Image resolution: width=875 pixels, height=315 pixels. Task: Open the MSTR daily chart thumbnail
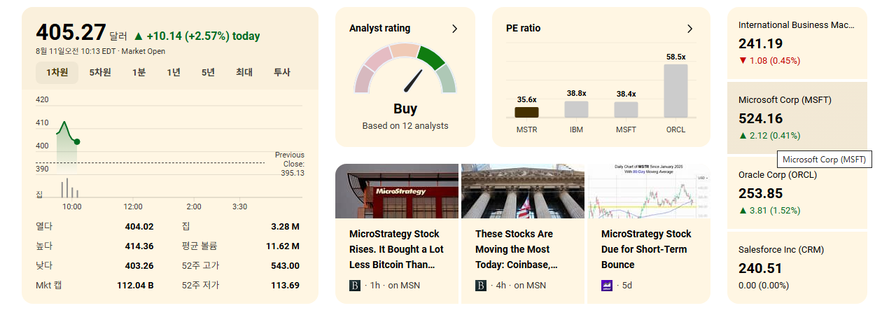649,191
